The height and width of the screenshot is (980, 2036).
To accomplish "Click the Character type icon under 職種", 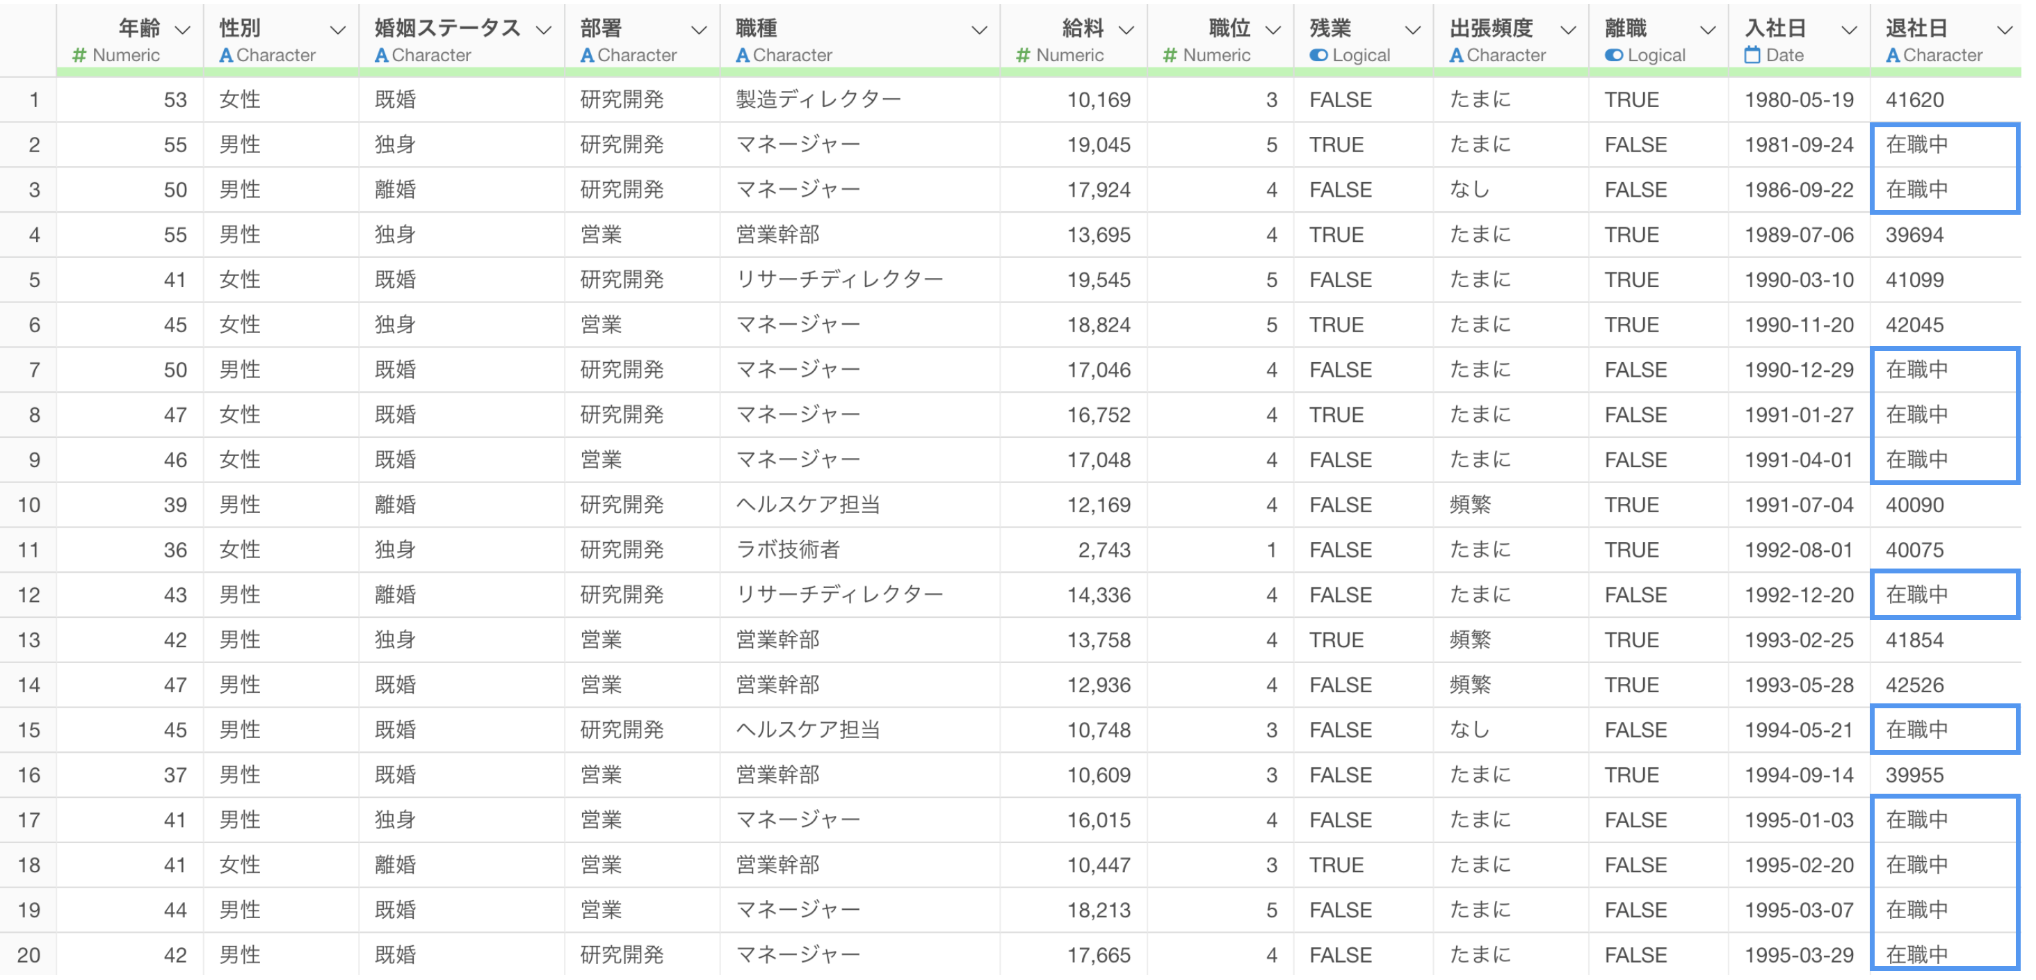I will 743,56.
